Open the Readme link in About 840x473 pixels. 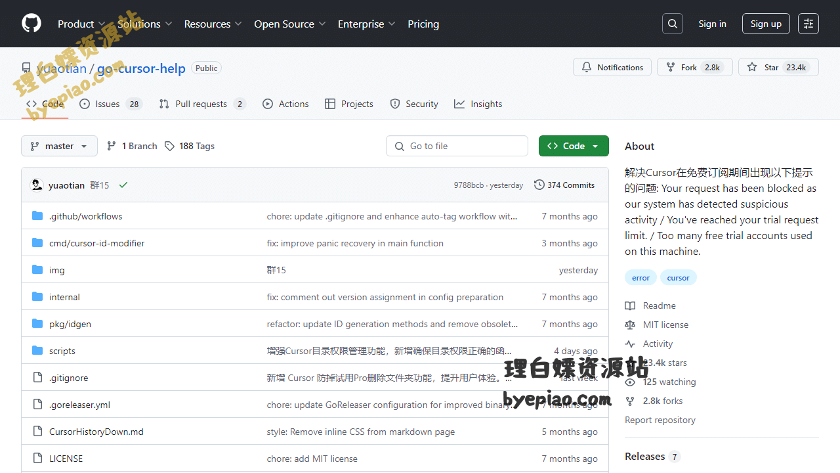click(650, 305)
